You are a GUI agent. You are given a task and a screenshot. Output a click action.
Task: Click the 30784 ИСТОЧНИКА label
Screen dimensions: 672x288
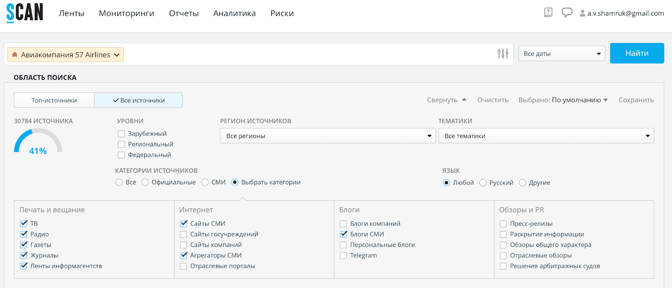[x=43, y=121]
